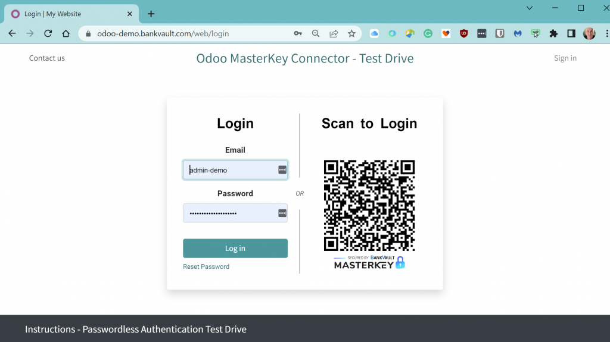Screen dimensions: 610x342
Task: Open a new browser tab
Action: pyautogui.click(x=151, y=14)
